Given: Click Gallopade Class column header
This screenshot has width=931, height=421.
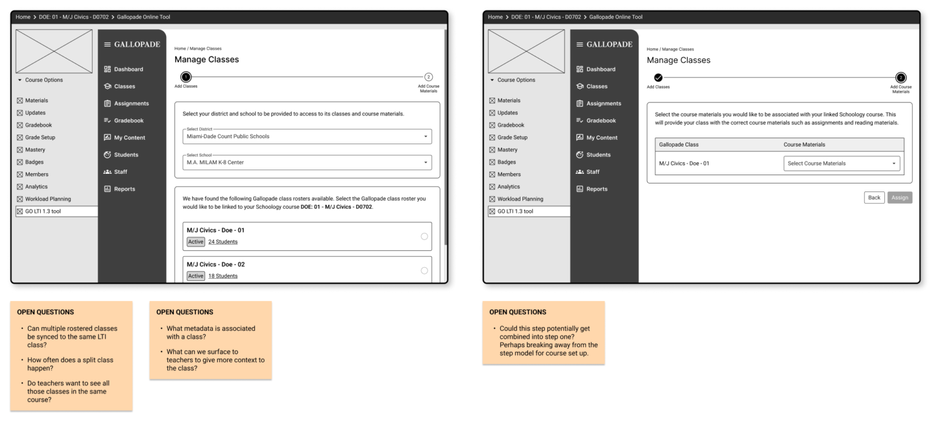Looking at the screenshot, I should [679, 145].
